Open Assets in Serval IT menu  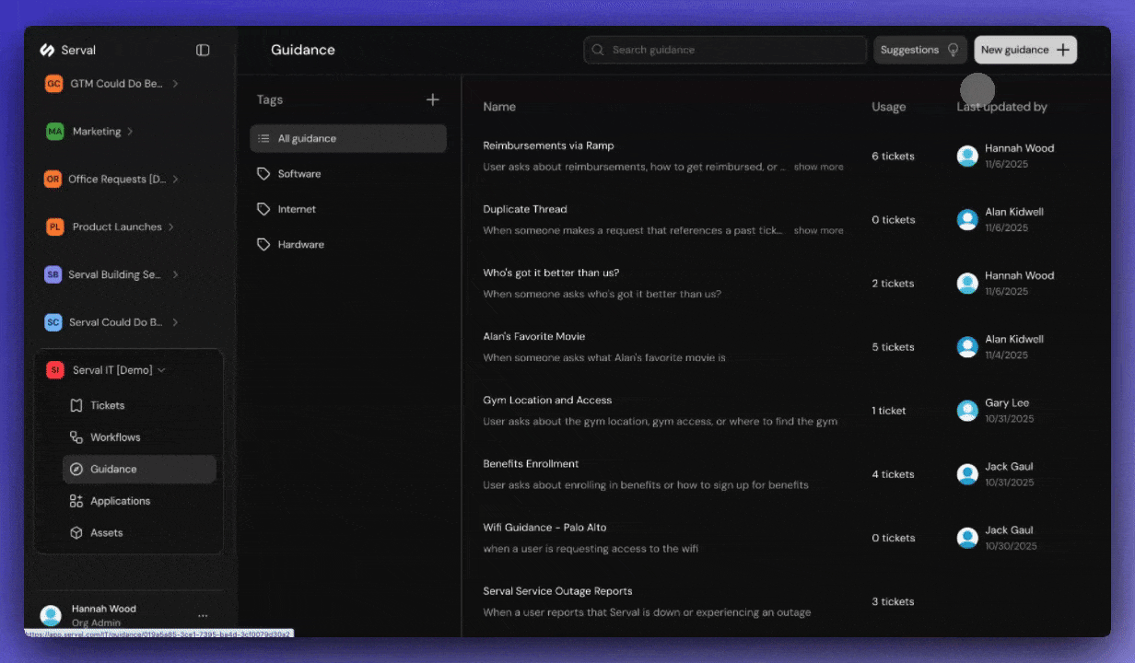pos(139,533)
